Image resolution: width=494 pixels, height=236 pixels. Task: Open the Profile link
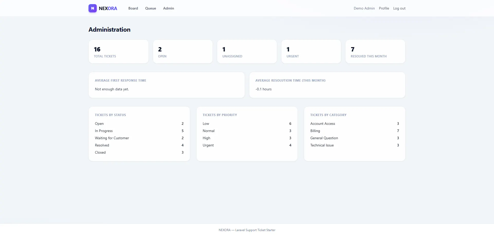click(x=384, y=8)
